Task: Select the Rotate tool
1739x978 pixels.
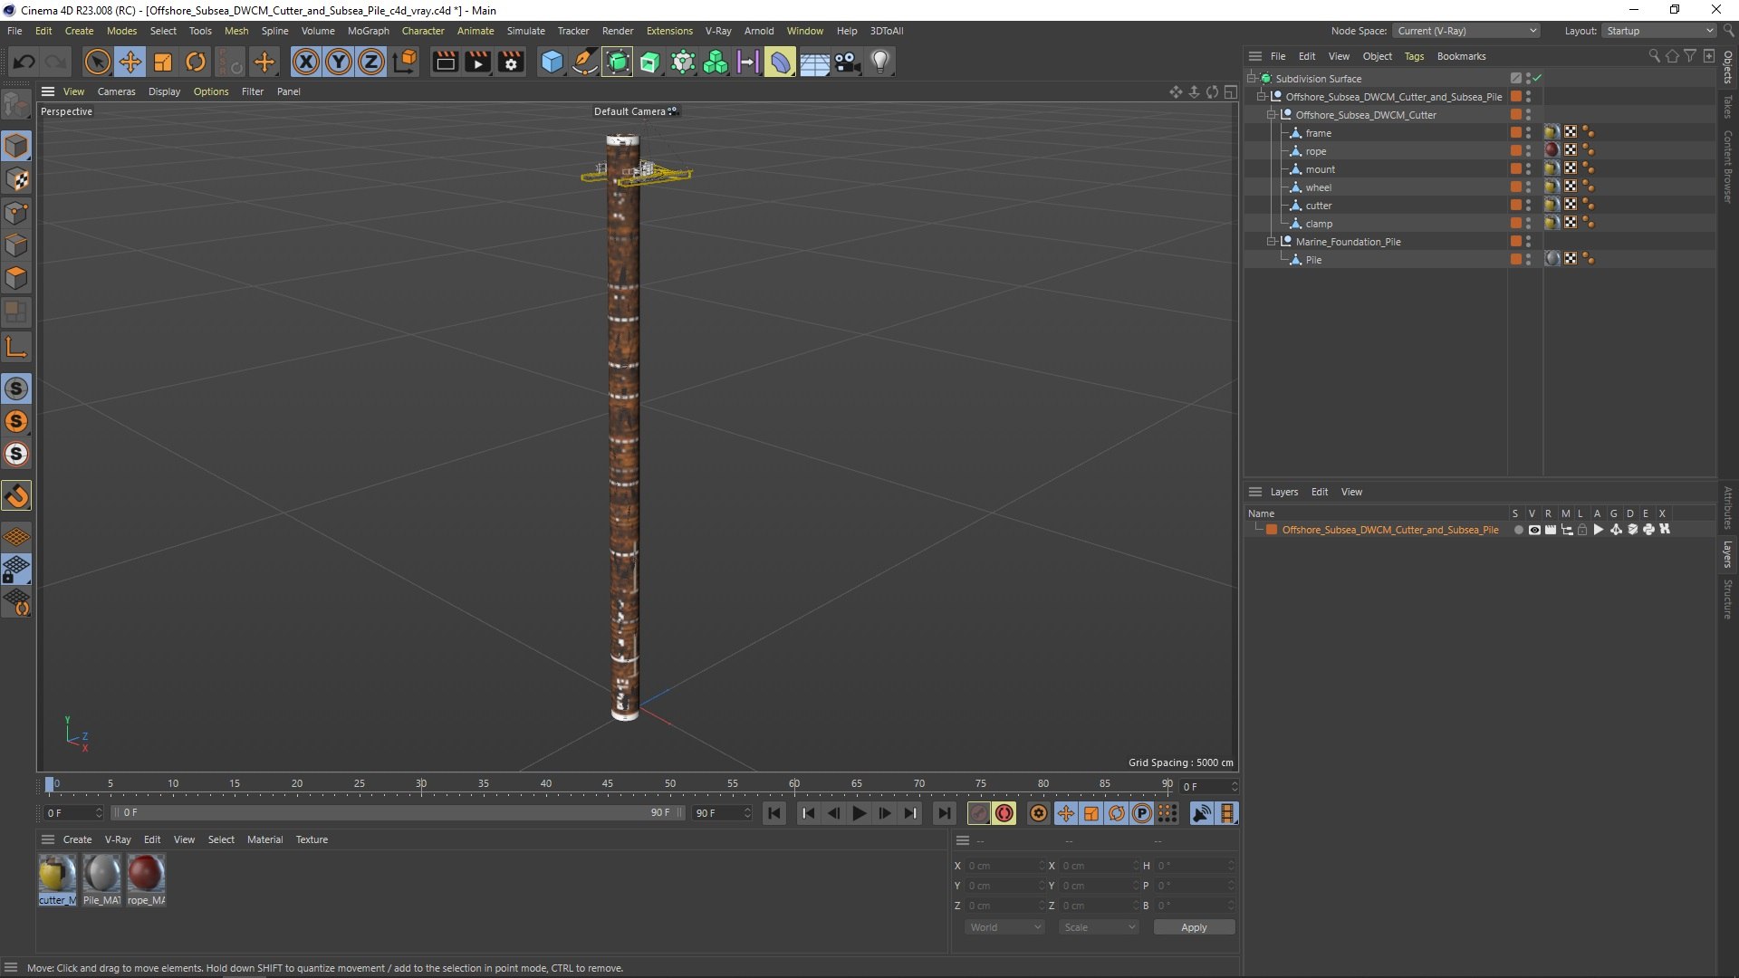Action: tap(196, 62)
